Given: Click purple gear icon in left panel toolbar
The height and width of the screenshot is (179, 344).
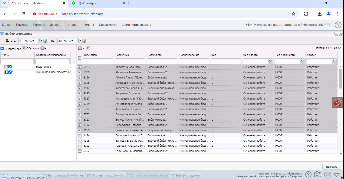Looking at the screenshot, I should 42,48.
